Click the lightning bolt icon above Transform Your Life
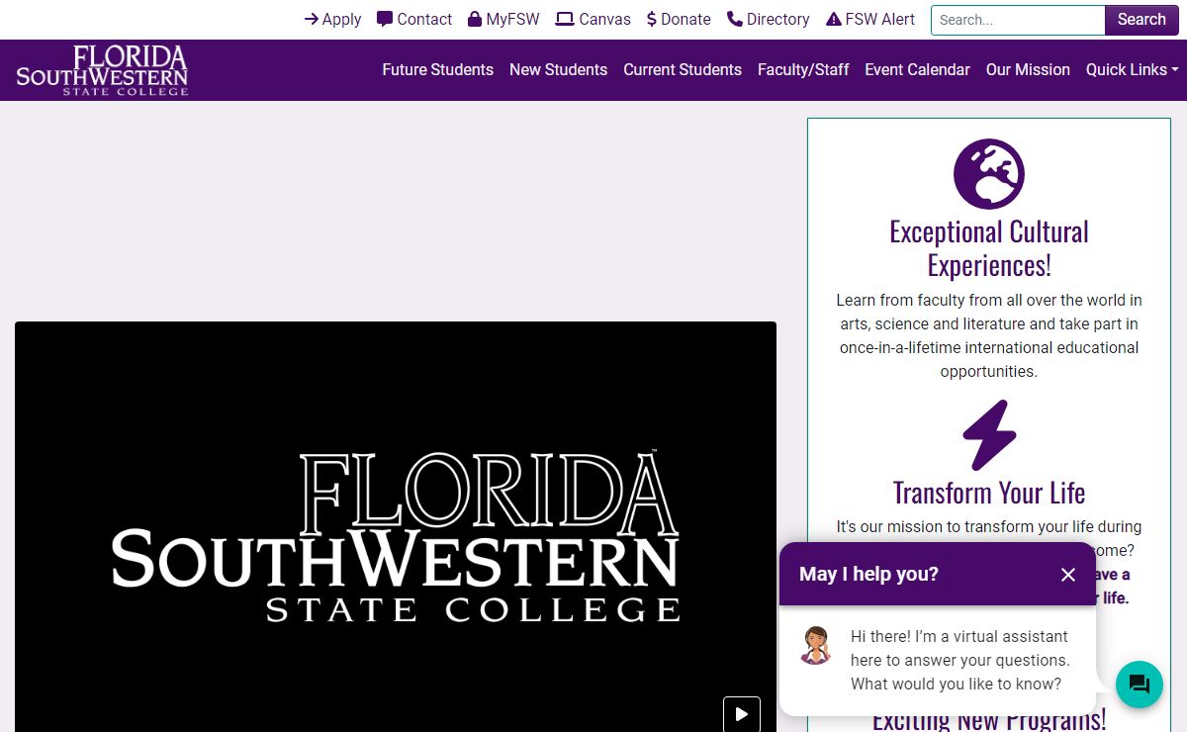The width and height of the screenshot is (1187, 732). (989, 435)
